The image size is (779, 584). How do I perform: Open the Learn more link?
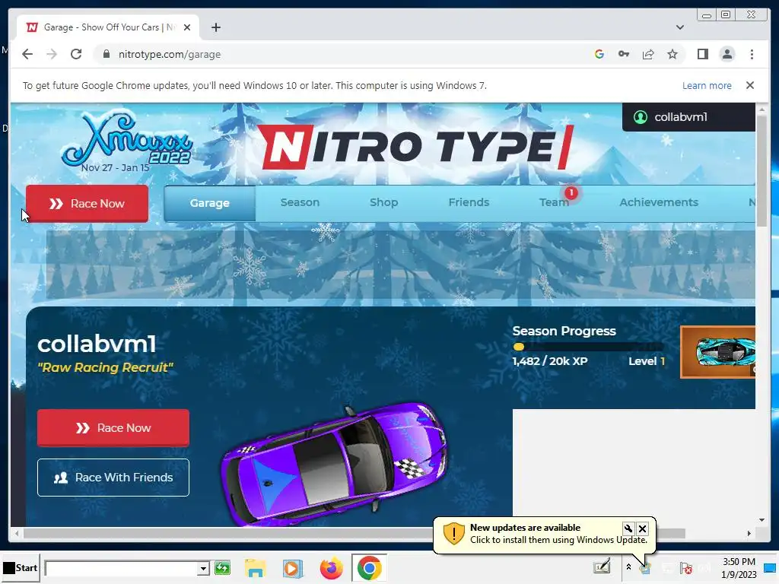707,85
